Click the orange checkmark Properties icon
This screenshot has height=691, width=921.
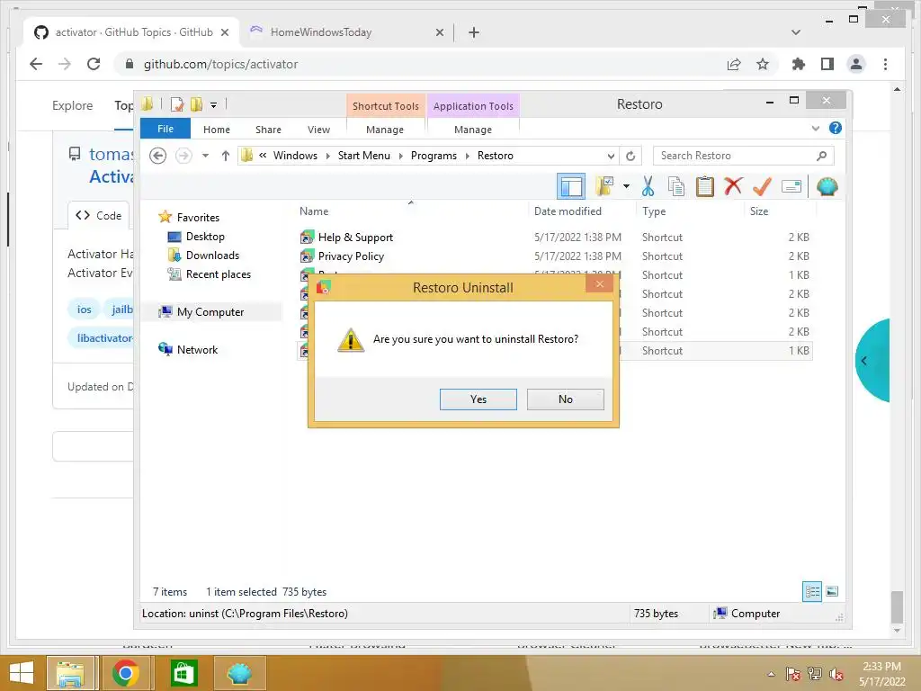coord(762,186)
